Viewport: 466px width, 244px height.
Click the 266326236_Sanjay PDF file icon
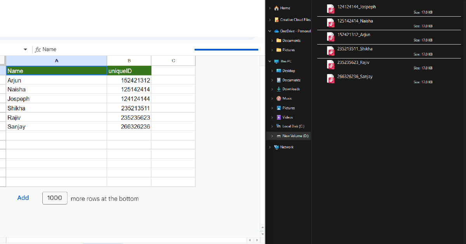[330, 79]
